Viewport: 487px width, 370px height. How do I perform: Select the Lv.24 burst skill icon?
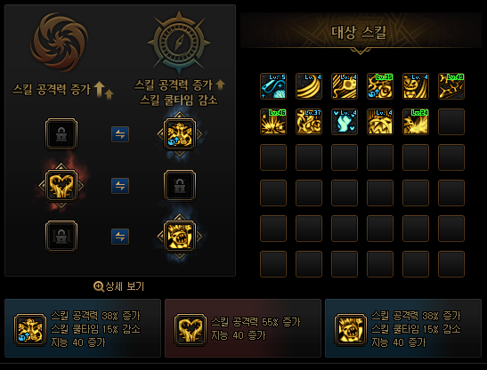pyautogui.click(x=416, y=122)
